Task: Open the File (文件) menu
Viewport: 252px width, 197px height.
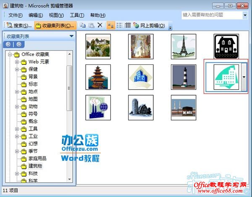Action: click(16, 15)
